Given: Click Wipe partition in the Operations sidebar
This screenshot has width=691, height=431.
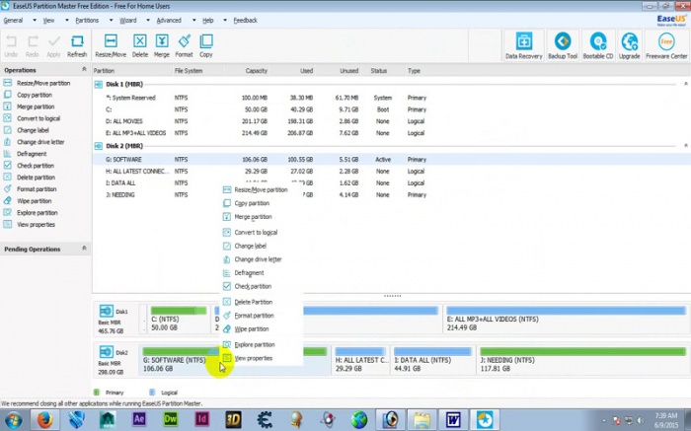Looking at the screenshot, I should (x=37, y=200).
